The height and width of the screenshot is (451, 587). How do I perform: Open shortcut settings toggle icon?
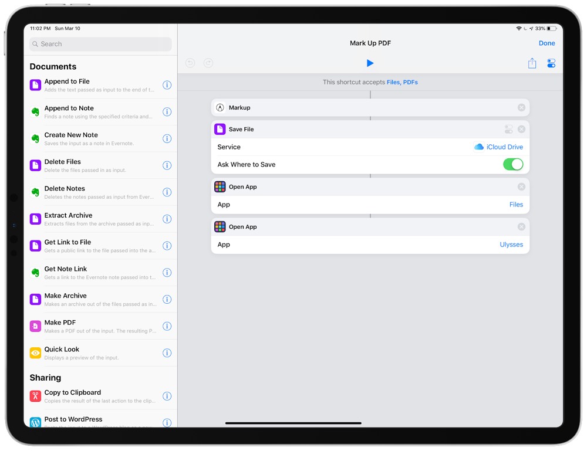point(551,63)
